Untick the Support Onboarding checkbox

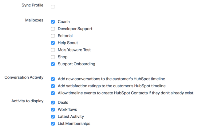(x=53, y=64)
